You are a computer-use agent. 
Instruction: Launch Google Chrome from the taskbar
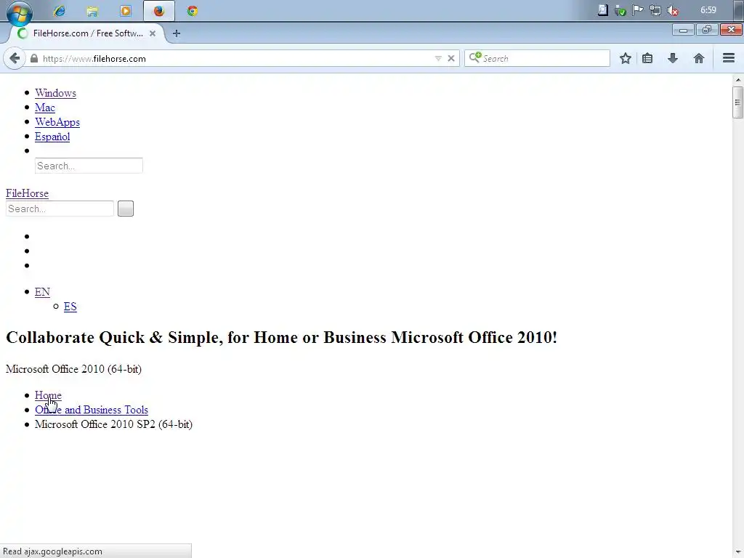coord(192,11)
